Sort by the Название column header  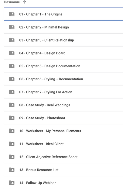point(12,2)
